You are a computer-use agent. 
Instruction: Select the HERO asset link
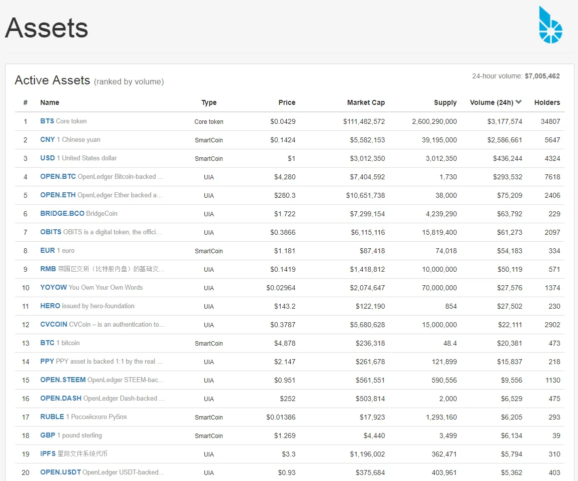[x=50, y=306]
